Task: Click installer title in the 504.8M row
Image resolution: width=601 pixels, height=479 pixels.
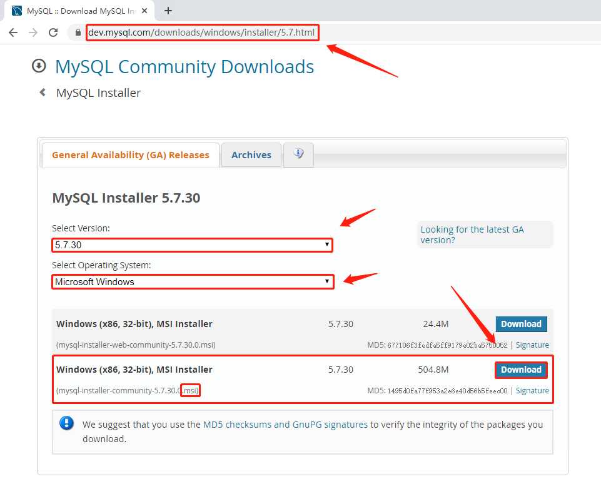Action: 134,370
